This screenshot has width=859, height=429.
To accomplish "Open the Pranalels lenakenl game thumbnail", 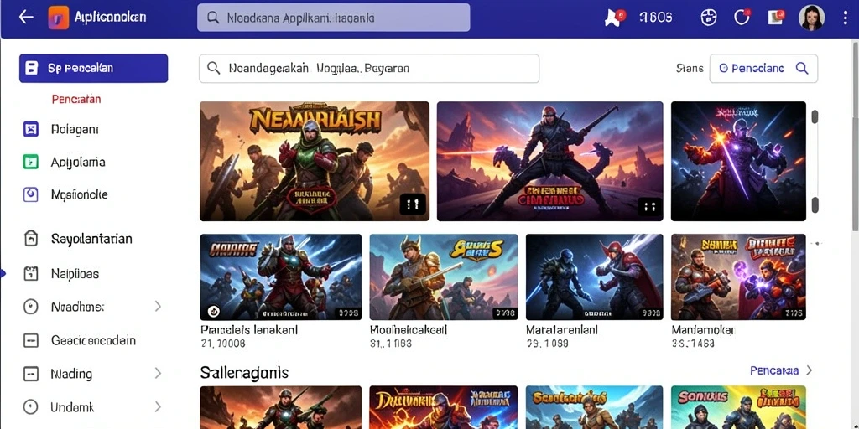I will tap(280, 277).
